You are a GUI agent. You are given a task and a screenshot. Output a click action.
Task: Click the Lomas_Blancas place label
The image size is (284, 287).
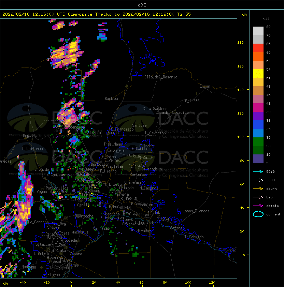(x=196, y=211)
